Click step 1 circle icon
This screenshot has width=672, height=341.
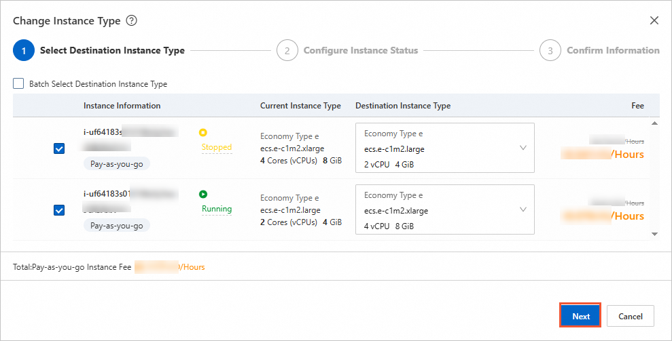point(23,51)
